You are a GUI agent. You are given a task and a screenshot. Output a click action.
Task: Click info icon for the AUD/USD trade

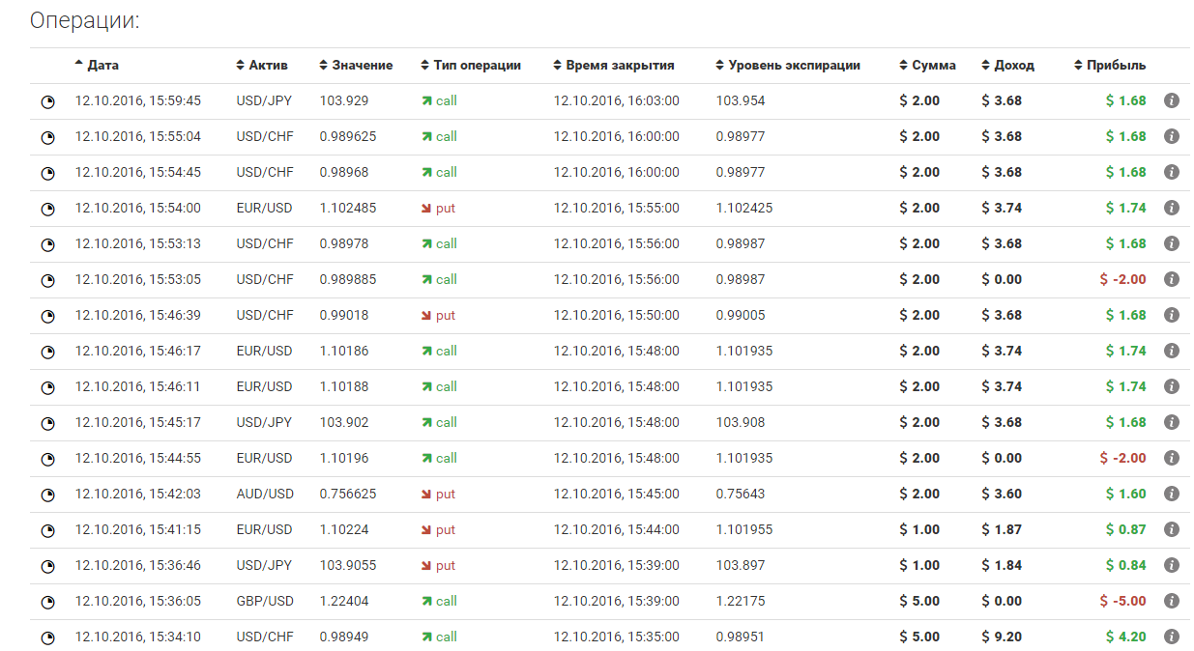pyautogui.click(x=1171, y=494)
